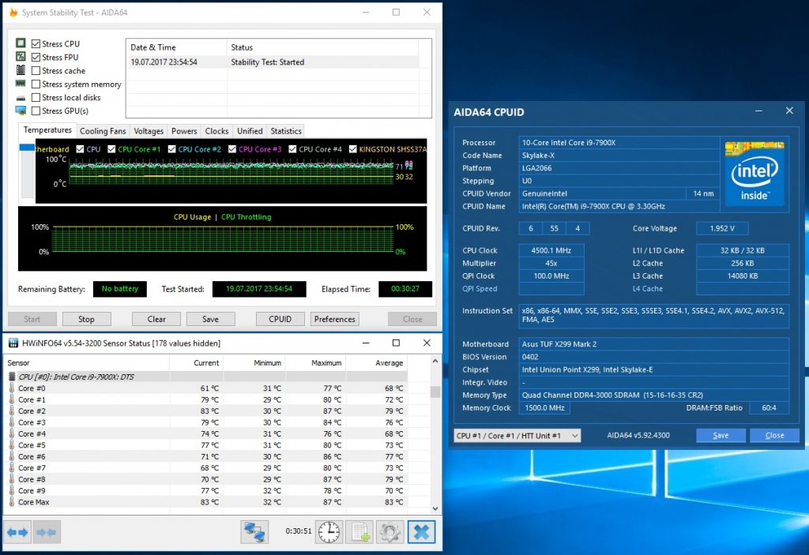Click the blue temperature graph slider handle

coord(27,148)
